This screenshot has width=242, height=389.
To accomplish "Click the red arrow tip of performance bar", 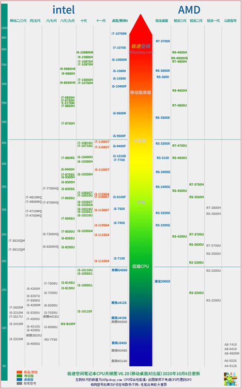I will coord(140,24).
